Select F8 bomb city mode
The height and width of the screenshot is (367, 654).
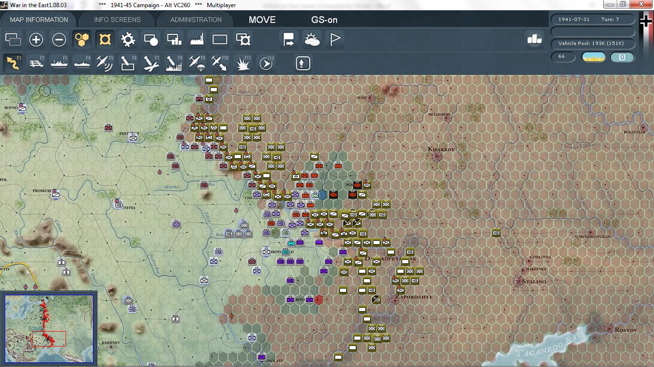[174, 63]
